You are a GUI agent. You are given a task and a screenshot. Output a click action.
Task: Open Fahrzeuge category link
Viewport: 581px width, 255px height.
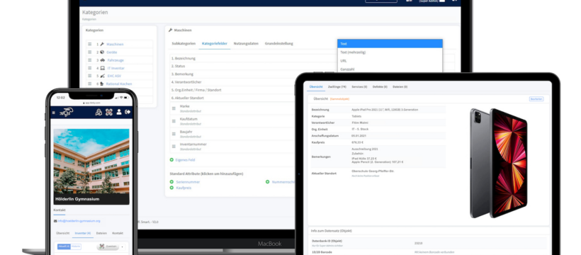click(x=115, y=60)
